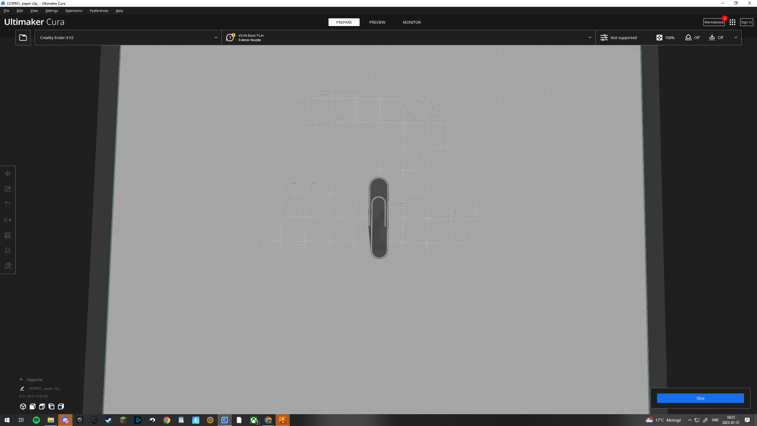Click the pencil edit icon beside CE3PRO_ paper clip_

click(22, 388)
